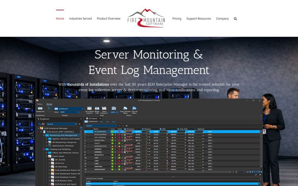
Task: Click the search magnifier icon in navigation
Action: click(235, 19)
